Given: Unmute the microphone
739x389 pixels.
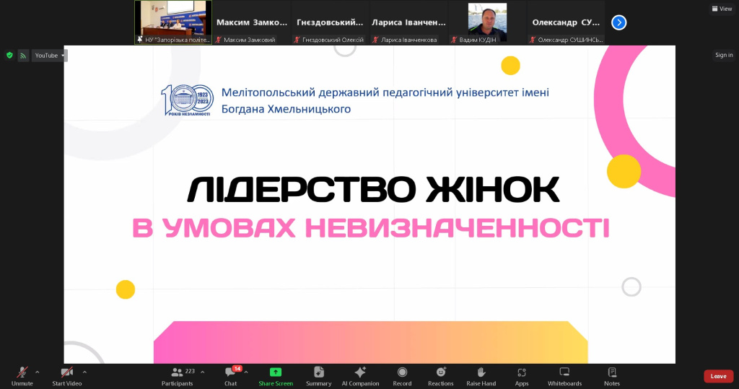Looking at the screenshot, I should coord(22,376).
